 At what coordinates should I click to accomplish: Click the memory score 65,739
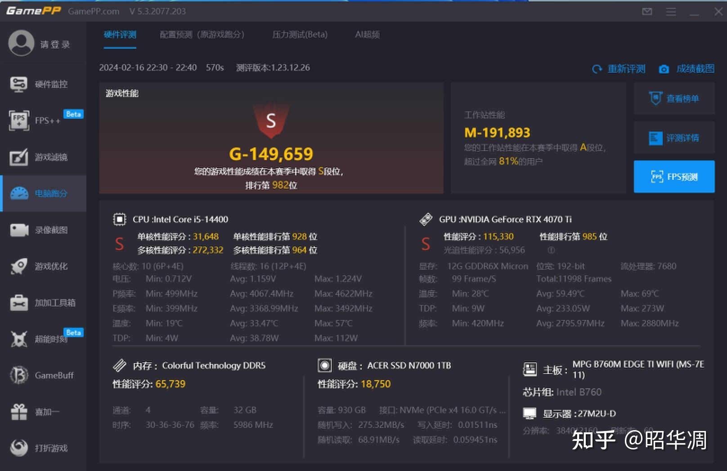tap(171, 384)
